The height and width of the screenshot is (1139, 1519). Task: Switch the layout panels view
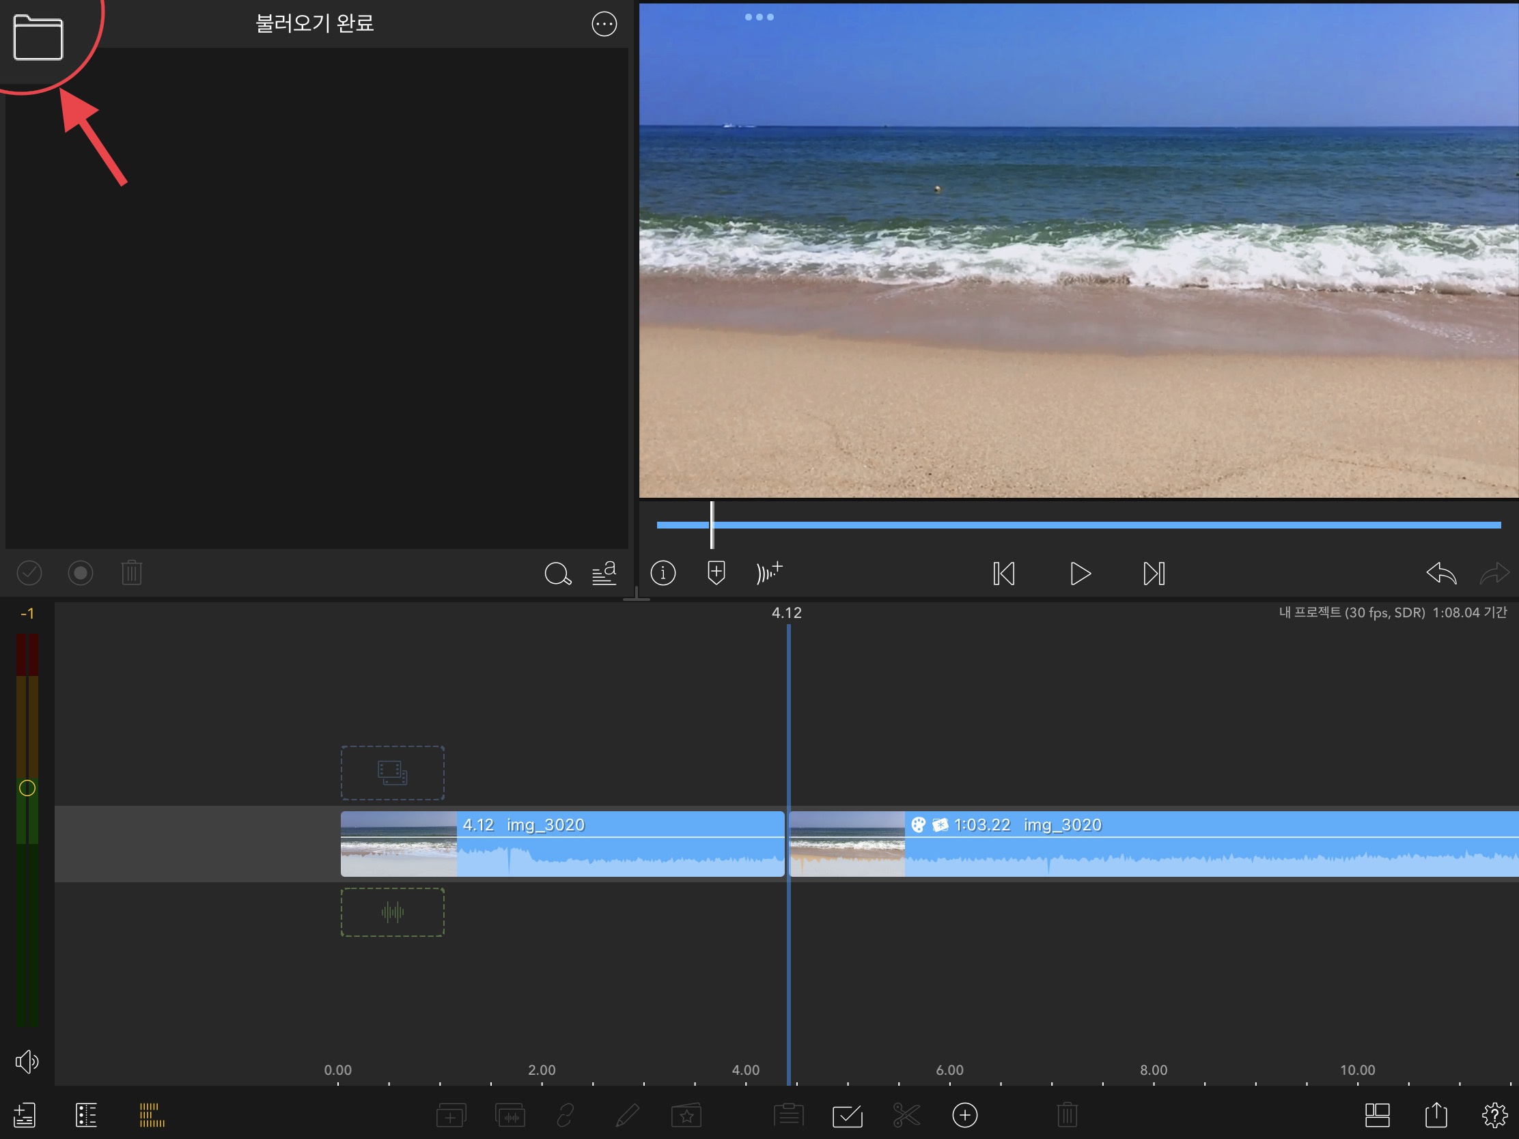point(1377,1116)
